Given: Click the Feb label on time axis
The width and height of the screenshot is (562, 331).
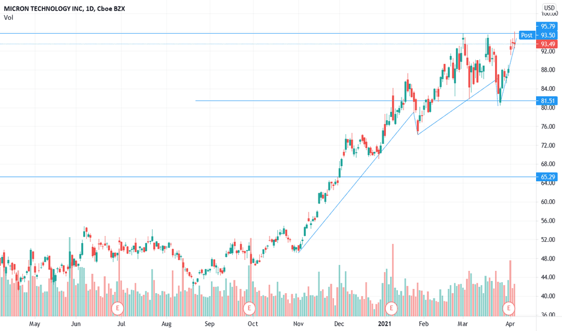Looking at the screenshot, I should [x=424, y=324].
